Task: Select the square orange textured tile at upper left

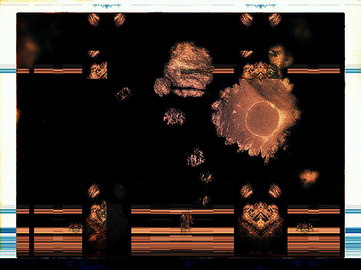Action: 98,70
